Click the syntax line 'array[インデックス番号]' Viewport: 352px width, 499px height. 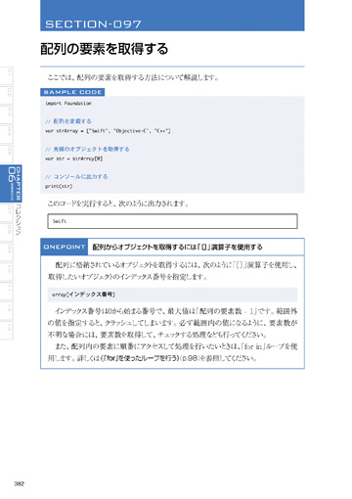click(172, 295)
